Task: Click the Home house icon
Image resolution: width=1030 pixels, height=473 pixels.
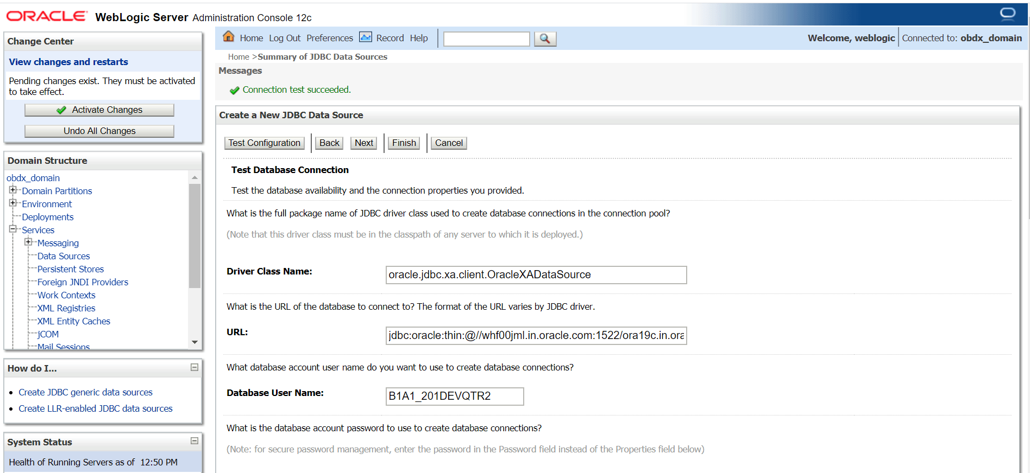Action: click(x=229, y=37)
